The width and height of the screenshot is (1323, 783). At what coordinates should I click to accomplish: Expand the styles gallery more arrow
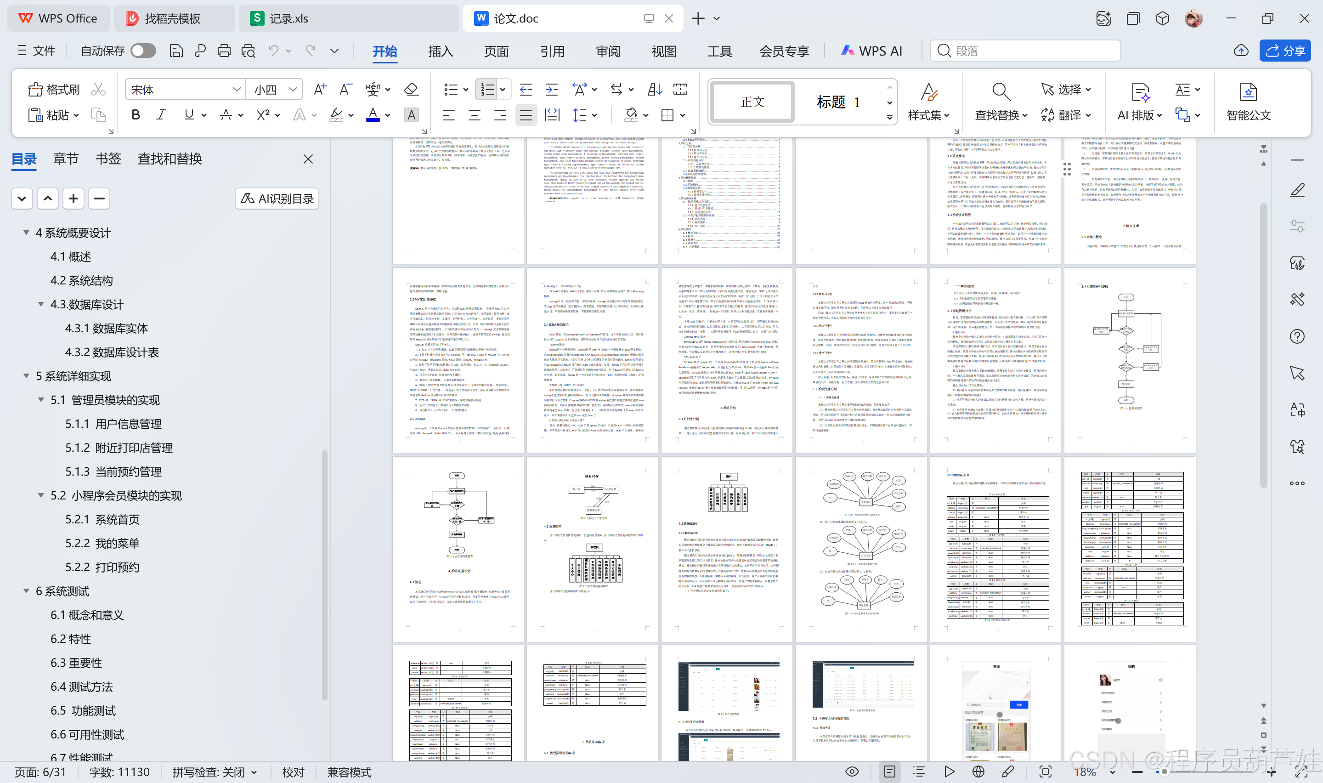[889, 117]
